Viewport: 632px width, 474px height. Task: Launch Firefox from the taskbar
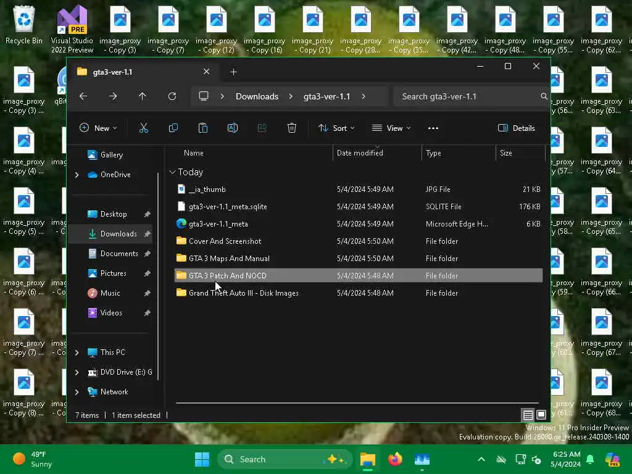pyautogui.click(x=395, y=459)
